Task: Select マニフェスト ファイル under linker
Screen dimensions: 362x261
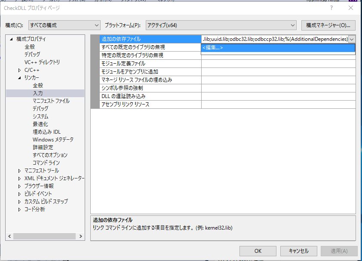Action: coord(51,101)
